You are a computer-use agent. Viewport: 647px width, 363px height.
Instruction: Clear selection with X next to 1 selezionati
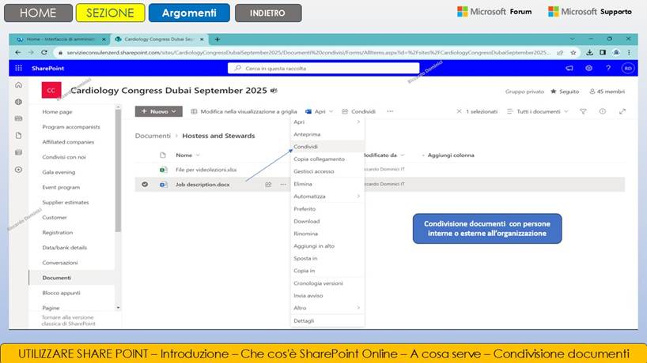(459, 111)
